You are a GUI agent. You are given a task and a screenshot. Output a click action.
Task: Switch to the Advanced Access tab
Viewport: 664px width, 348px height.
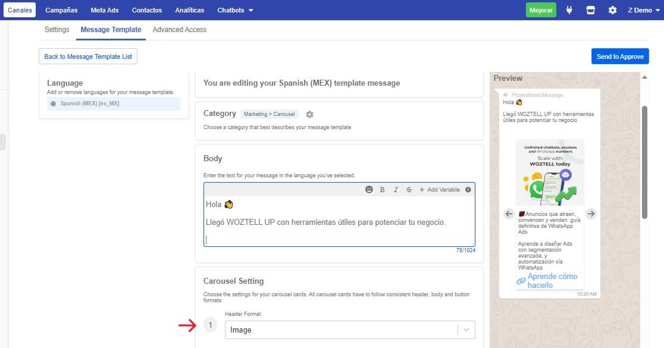[x=180, y=30]
